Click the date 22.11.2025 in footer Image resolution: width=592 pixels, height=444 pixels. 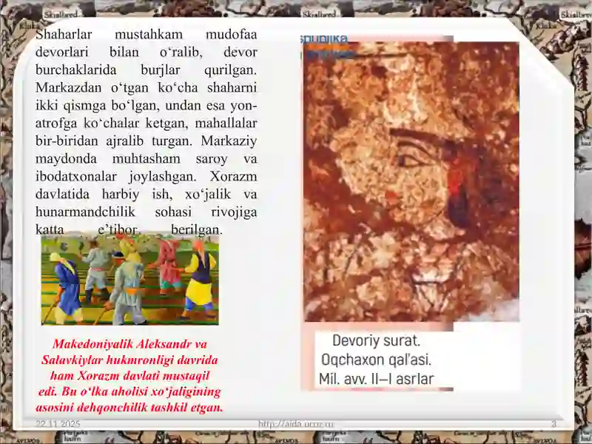[58, 423]
